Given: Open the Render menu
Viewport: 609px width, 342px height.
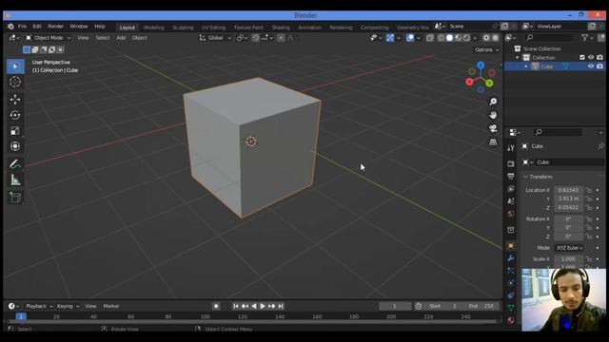Looking at the screenshot, I should [55, 27].
